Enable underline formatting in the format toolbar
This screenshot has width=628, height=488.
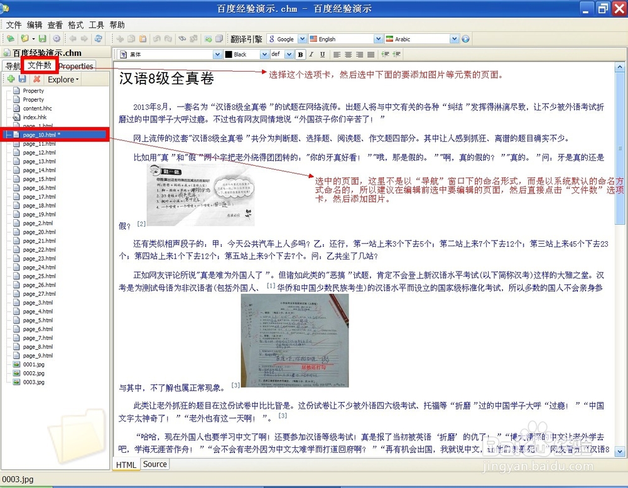pyautogui.click(x=322, y=55)
